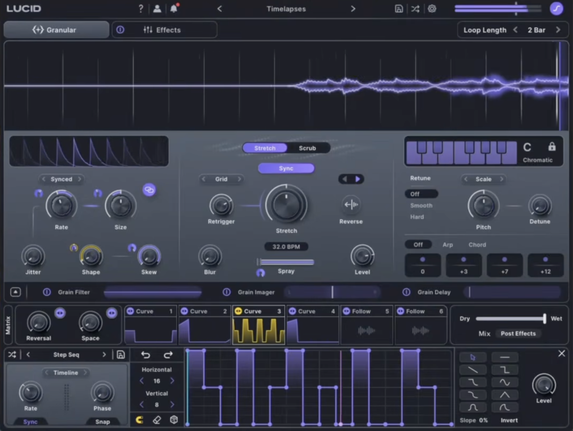Click the master volume slider at top

pyautogui.click(x=498, y=8)
